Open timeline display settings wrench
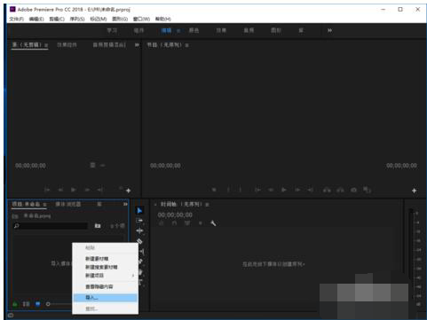This screenshot has height=320, width=427. click(x=213, y=223)
